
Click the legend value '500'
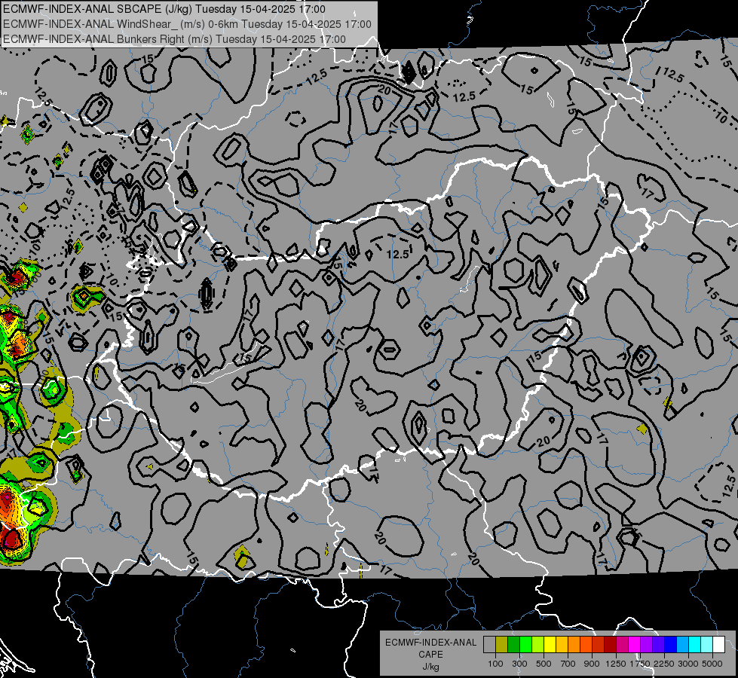[x=544, y=664]
